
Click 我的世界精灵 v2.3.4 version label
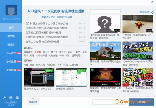[x=11, y=104]
